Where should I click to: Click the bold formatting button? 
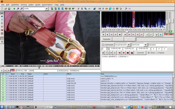(103, 53)
